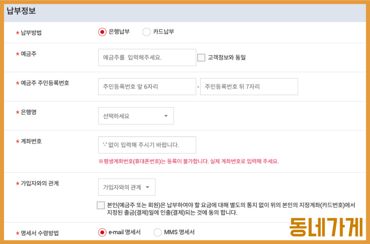Image resolution: width=370 pixels, height=244 pixels.
Task: Click the 은행명 label
Action: click(28, 112)
